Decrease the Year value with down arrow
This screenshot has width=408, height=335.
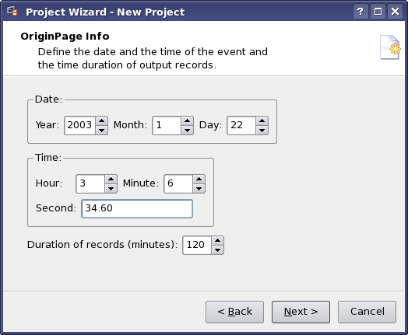pos(101,130)
